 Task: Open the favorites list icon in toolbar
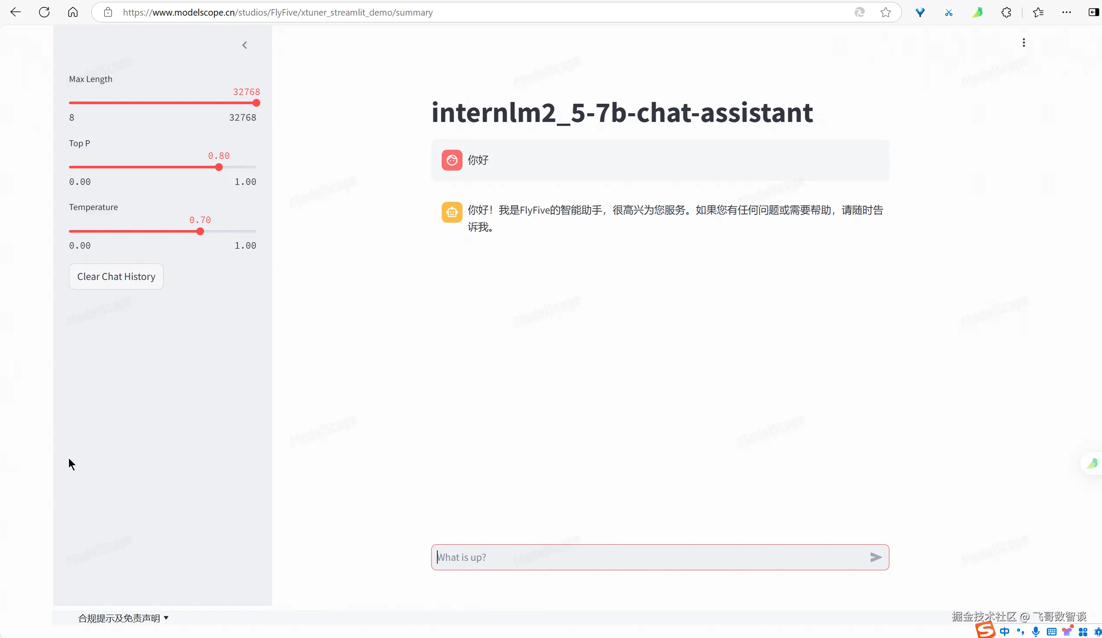[1038, 12]
